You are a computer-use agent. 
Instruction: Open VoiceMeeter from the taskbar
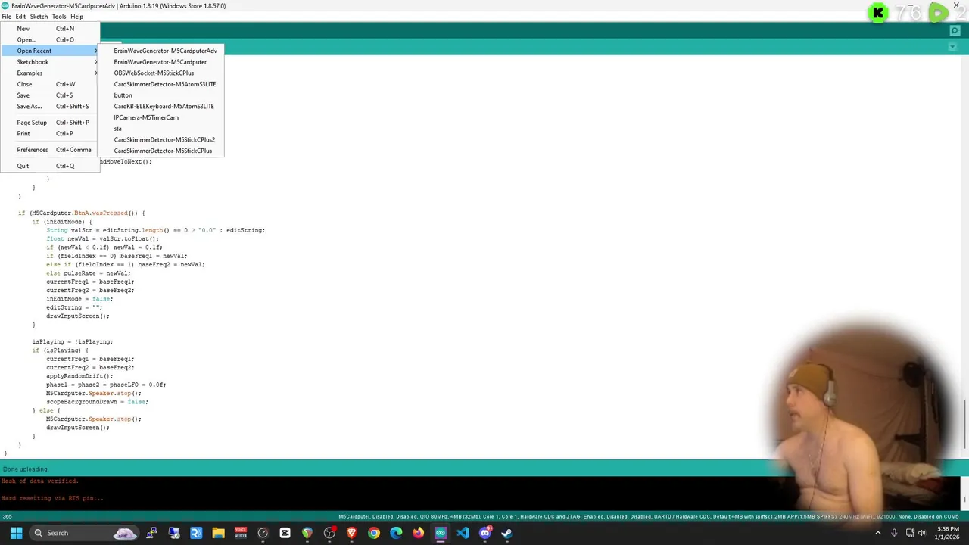(x=240, y=533)
